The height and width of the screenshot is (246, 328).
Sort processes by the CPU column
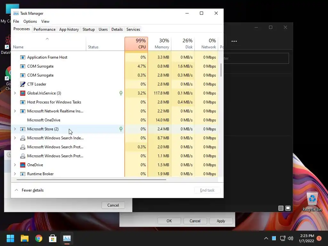coord(136,44)
